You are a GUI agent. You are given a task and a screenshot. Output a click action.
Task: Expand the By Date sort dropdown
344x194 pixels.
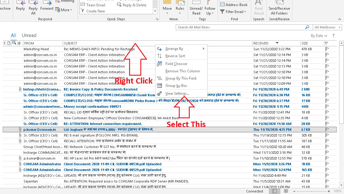318,36
